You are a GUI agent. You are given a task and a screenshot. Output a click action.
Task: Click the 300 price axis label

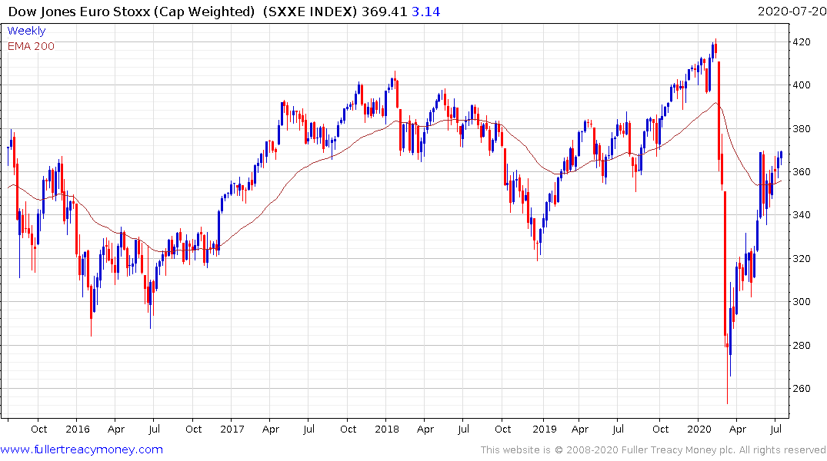point(802,302)
